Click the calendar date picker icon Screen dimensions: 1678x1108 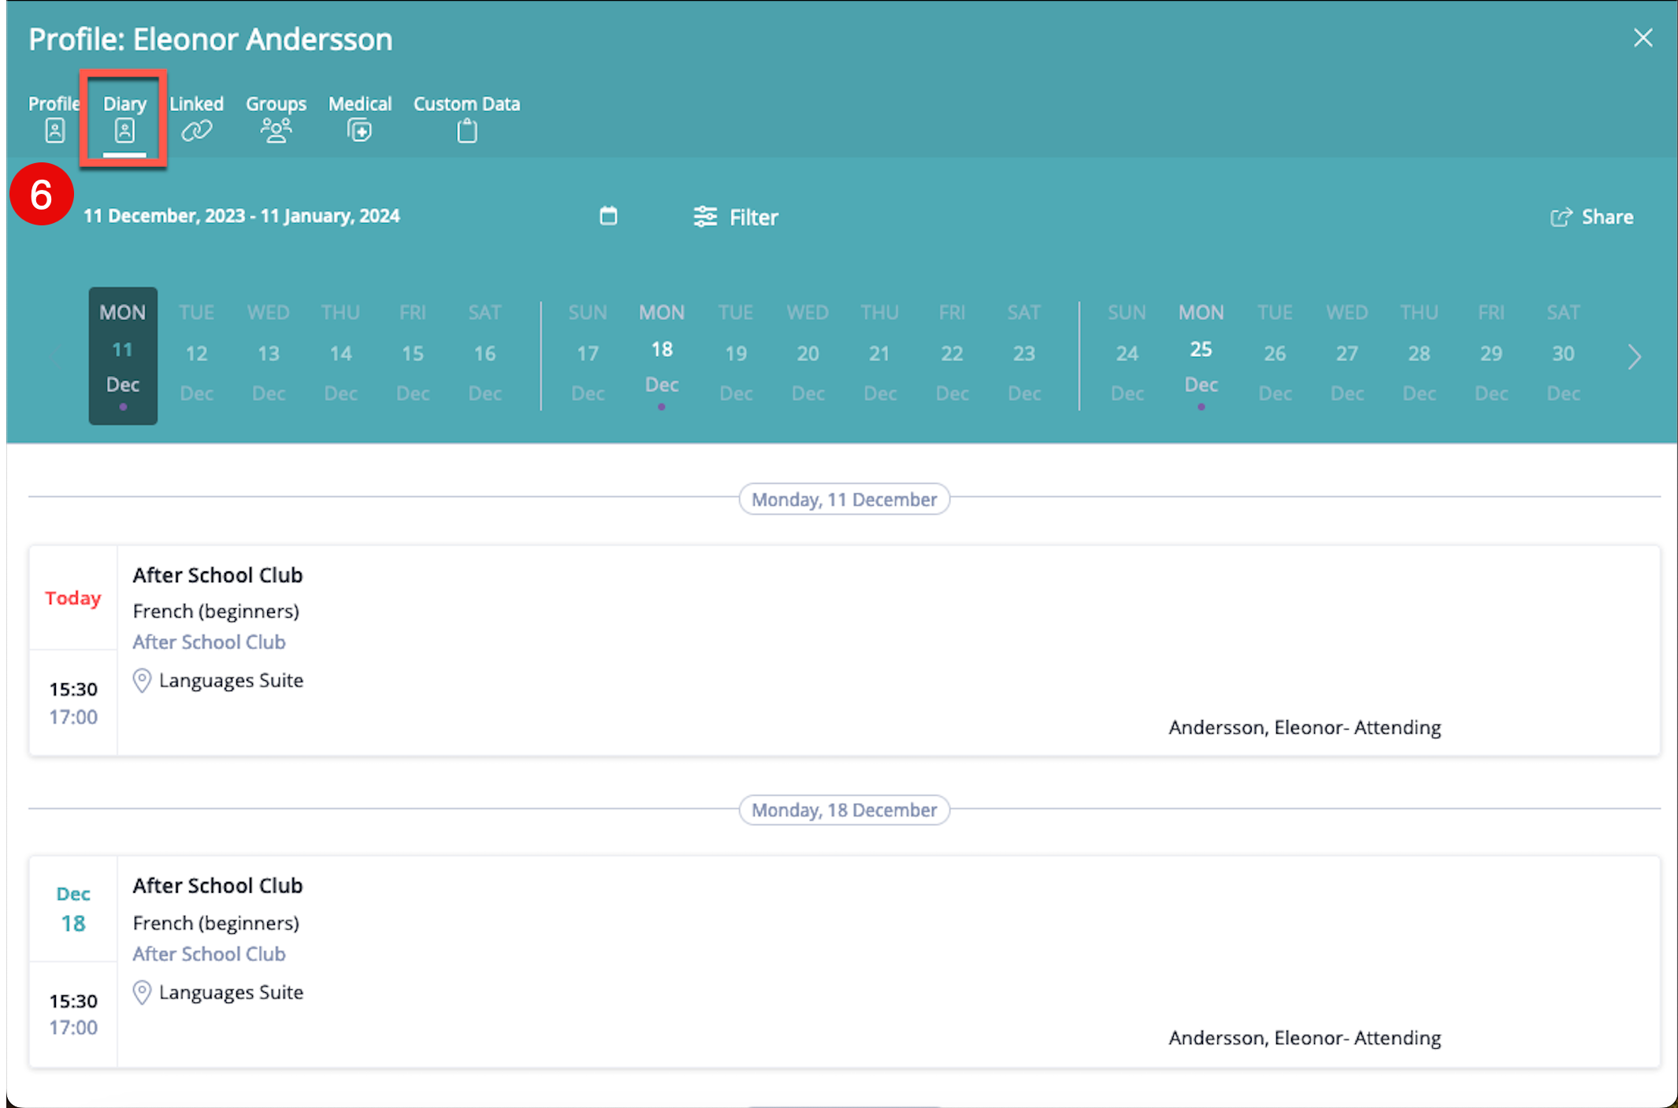coord(608,216)
